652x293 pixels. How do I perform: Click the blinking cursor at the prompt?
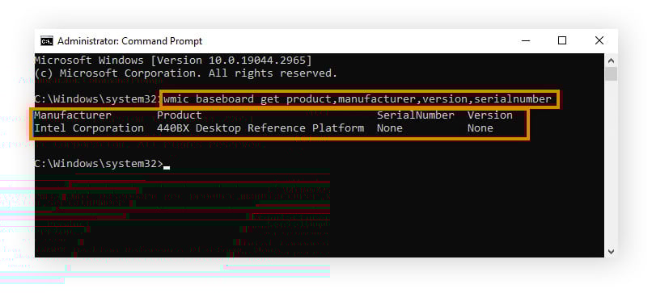167,167
